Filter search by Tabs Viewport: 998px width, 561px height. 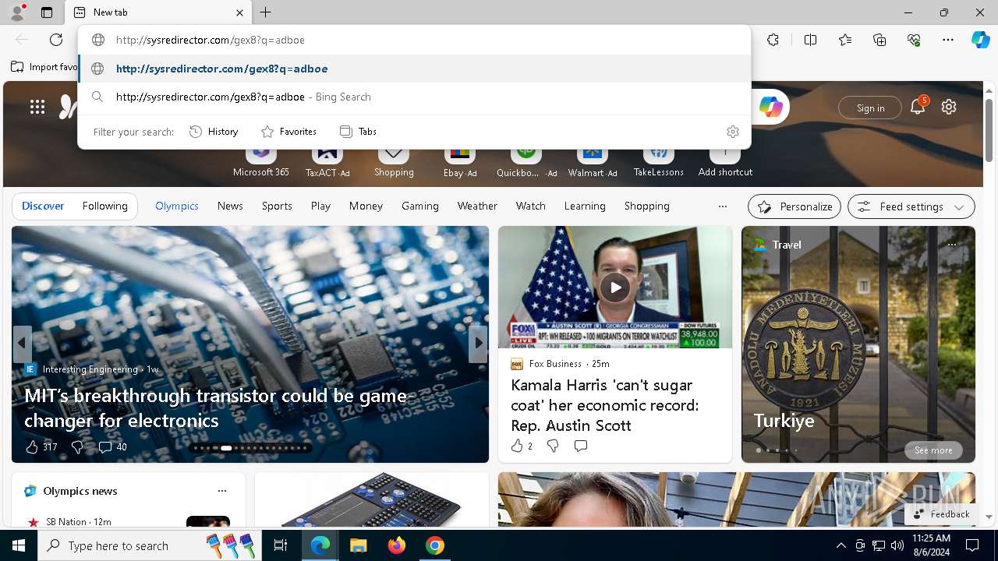click(359, 132)
